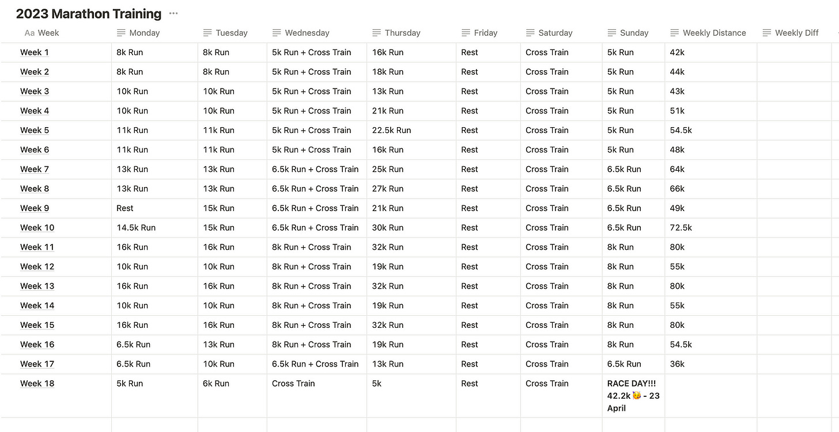839x432 pixels.
Task: Select Week 18 Wednesday Cross Train cell
Action: coord(317,396)
